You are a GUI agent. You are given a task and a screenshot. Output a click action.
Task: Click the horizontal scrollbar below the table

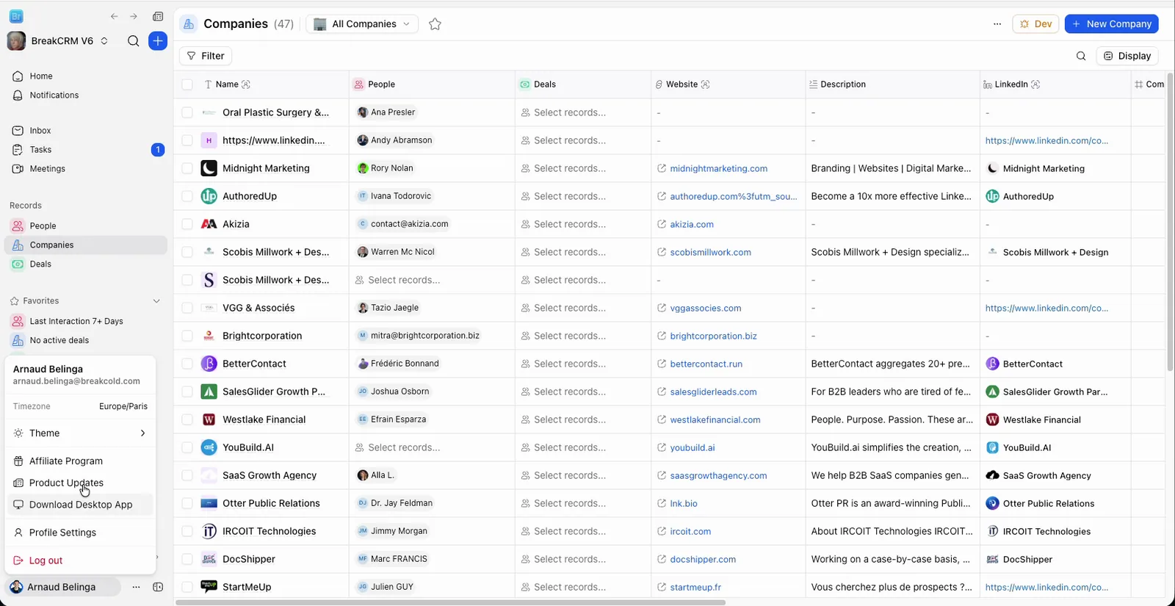450,602
